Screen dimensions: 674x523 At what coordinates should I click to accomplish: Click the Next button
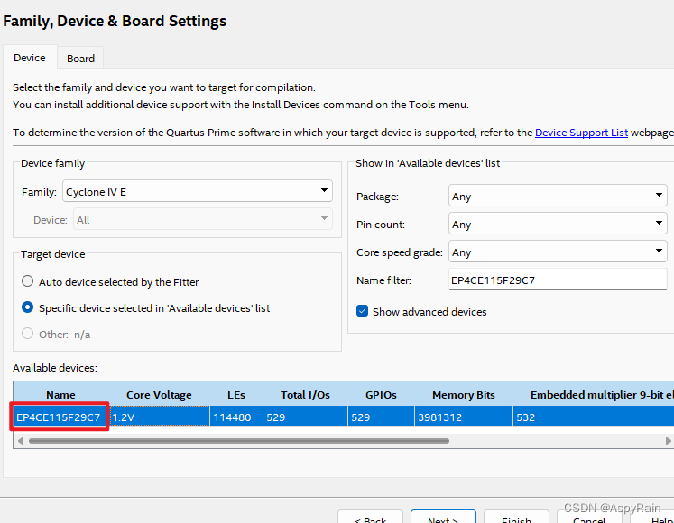(x=443, y=517)
